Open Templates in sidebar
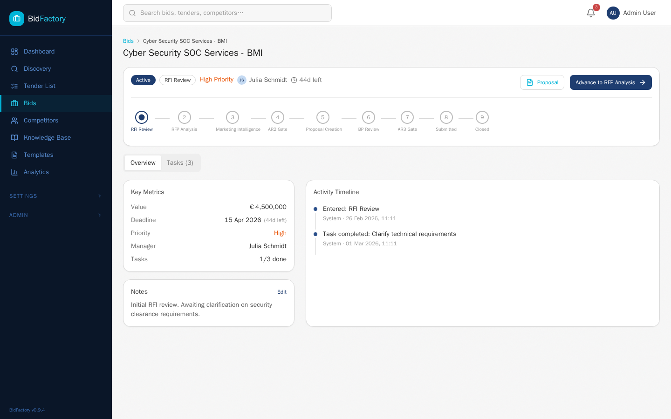The height and width of the screenshot is (419, 671). (56, 155)
